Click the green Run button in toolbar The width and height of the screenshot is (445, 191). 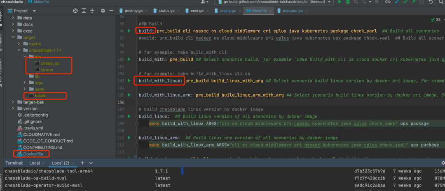(340, 2)
